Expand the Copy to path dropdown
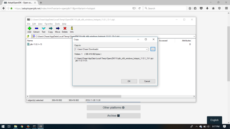230x129 pixels. tap(147, 49)
